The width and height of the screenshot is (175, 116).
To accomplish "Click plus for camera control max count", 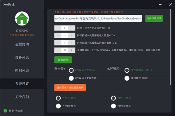I will [72, 43].
